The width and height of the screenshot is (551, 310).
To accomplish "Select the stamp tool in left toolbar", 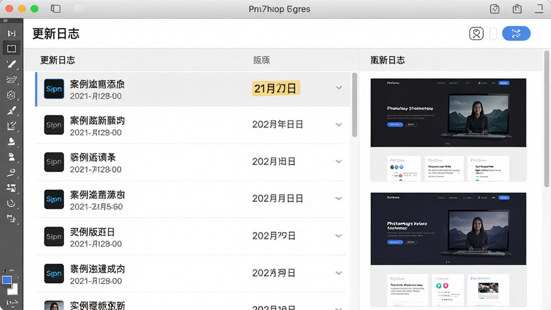I will (12, 142).
